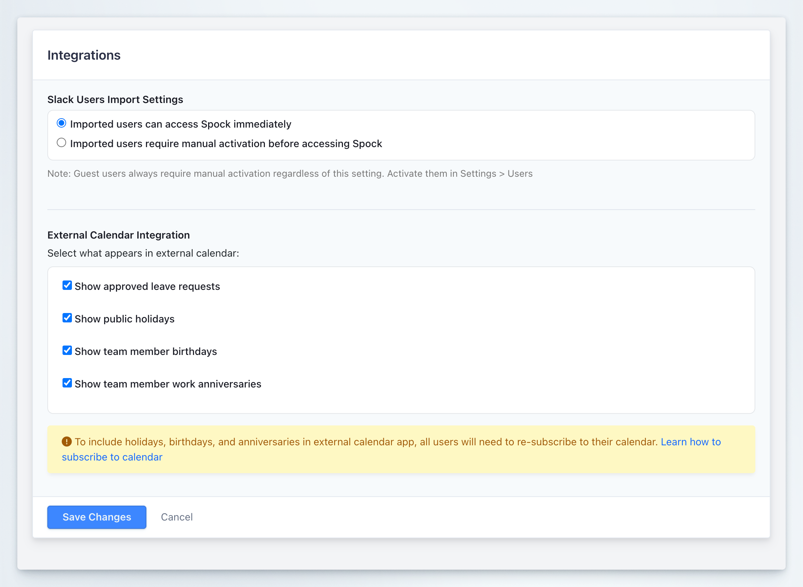Click the "Integrations" page heading
Image resolution: width=803 pixels, height=587 pixels.
tap(84, 55)
